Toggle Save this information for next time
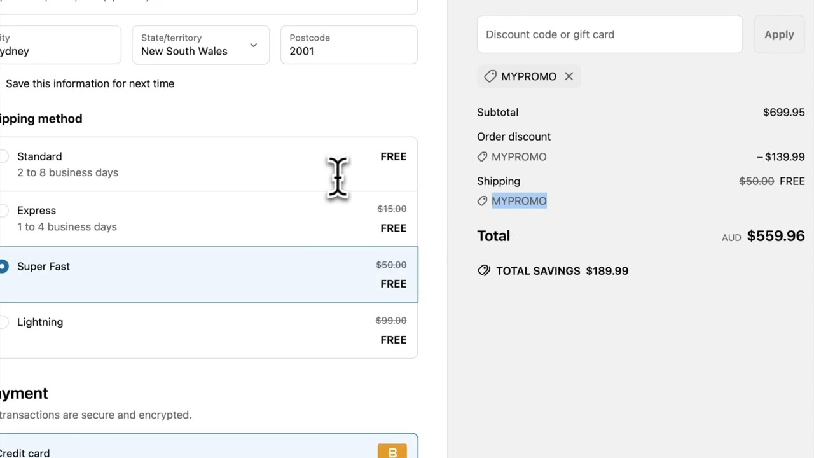The width and height of the screenshot is (814, 458). [x=90, y=83]
